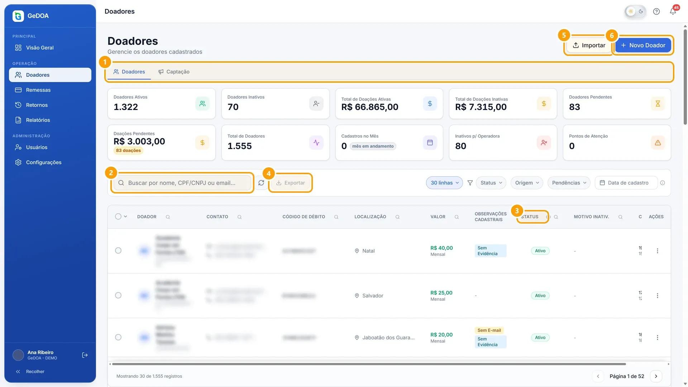Click search icon in Código de Débito header

[336, 217]
